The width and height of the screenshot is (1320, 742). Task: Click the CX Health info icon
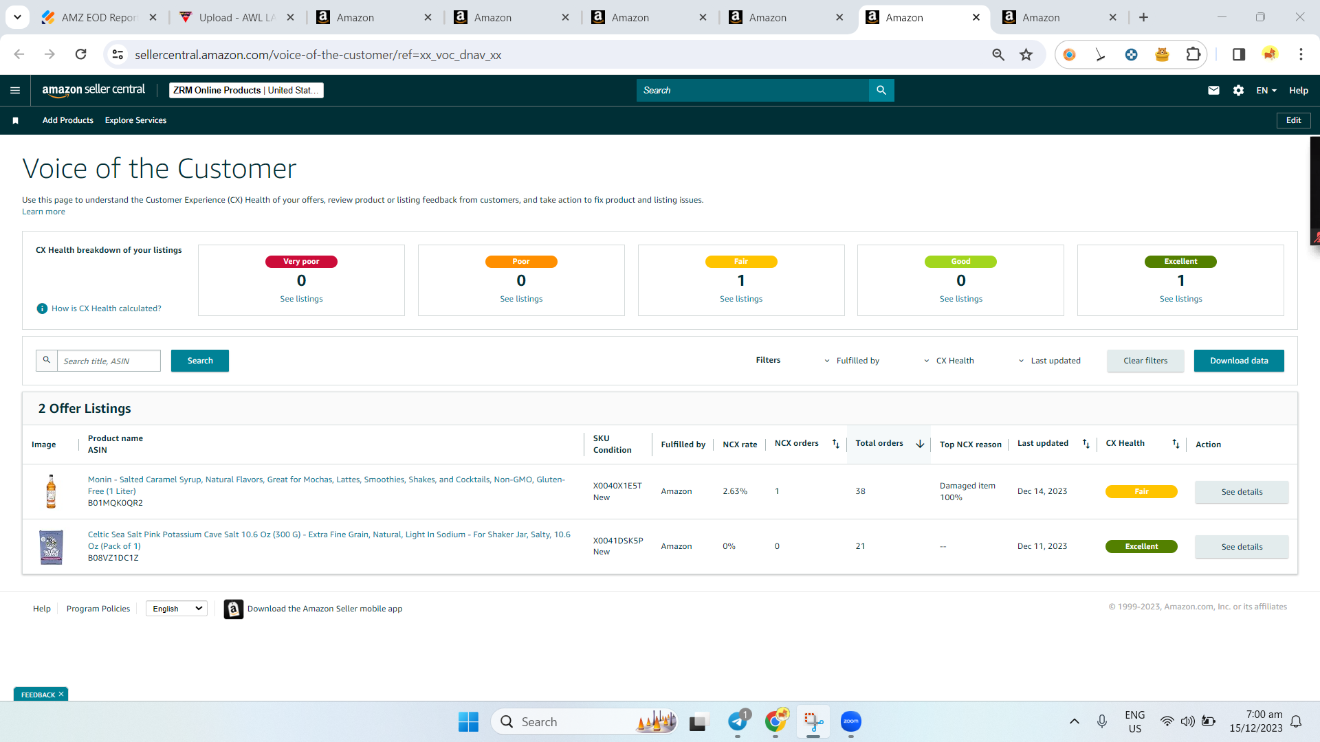(x=42, y=308)
